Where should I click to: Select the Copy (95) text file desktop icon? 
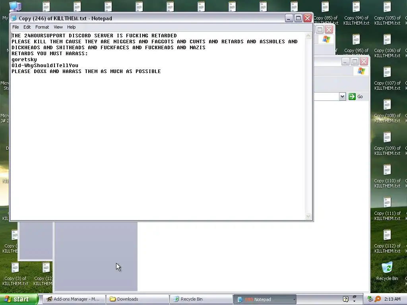pyautogui.click(x=356, y=44)
